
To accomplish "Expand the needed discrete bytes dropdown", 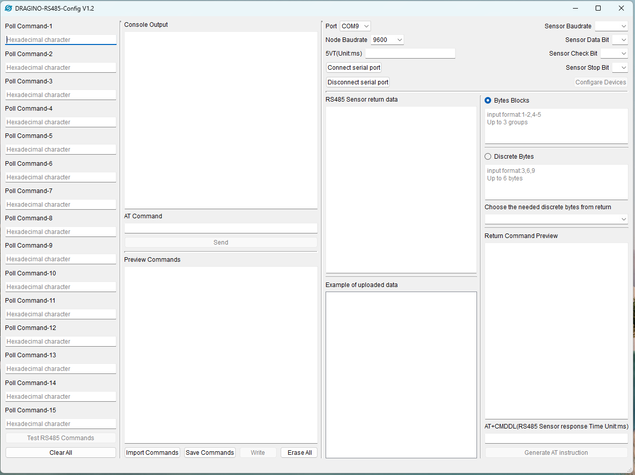I will [556, 219].
